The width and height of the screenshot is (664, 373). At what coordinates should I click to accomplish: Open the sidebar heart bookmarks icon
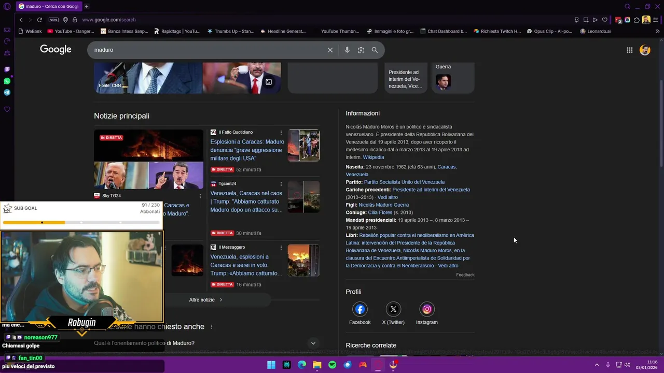[7, 109]
